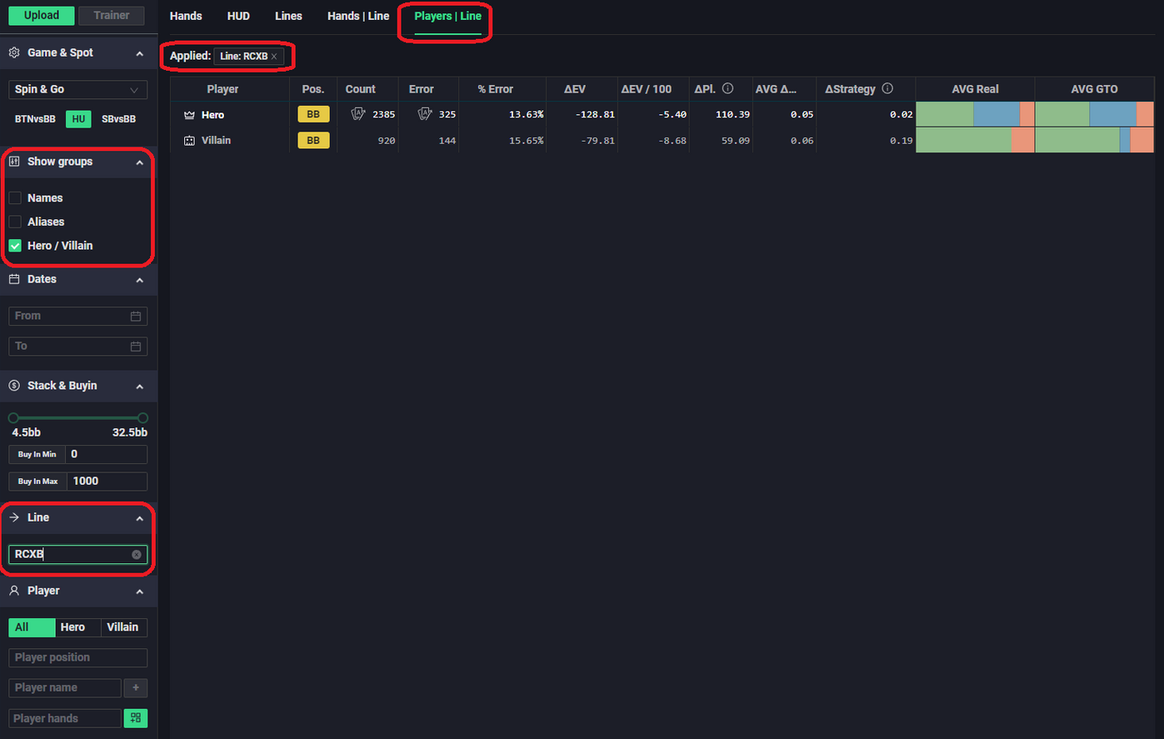Switch to the HUD tab
1164x739 pixels.
coord(238,16)
